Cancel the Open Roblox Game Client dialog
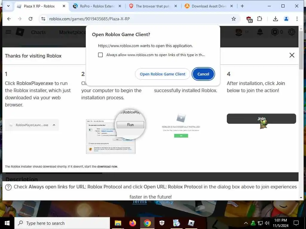The width and height of the screenshot is (306, 229). [x=203, y=74]
